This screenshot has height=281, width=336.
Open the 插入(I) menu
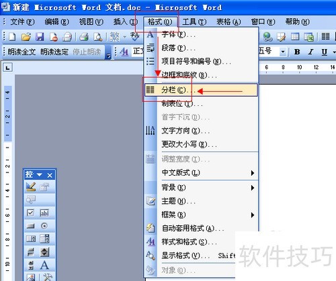(x=126, y=21)
